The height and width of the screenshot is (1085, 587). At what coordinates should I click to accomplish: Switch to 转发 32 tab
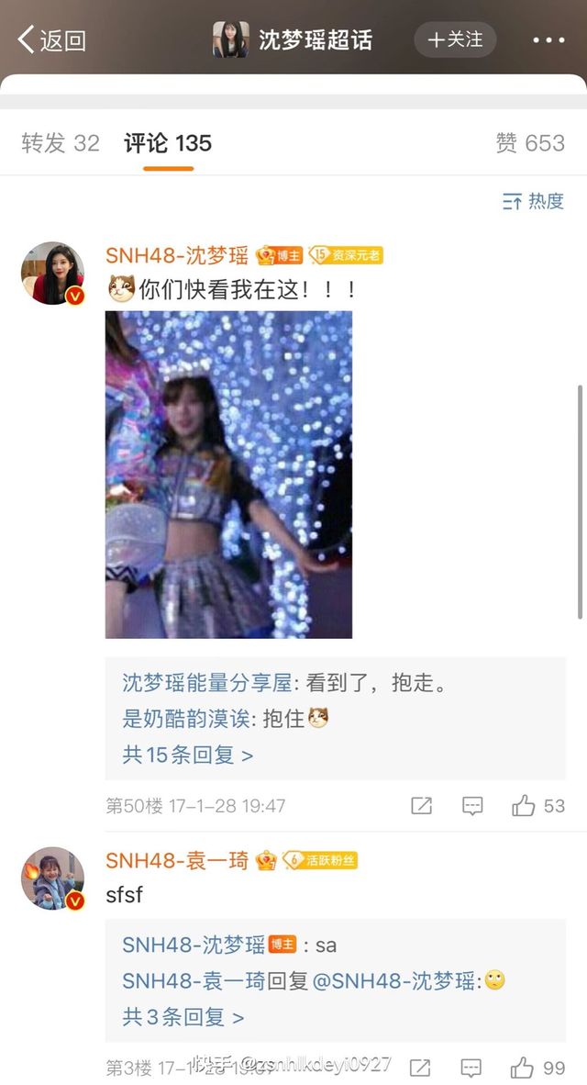click(x=61, y=143)
